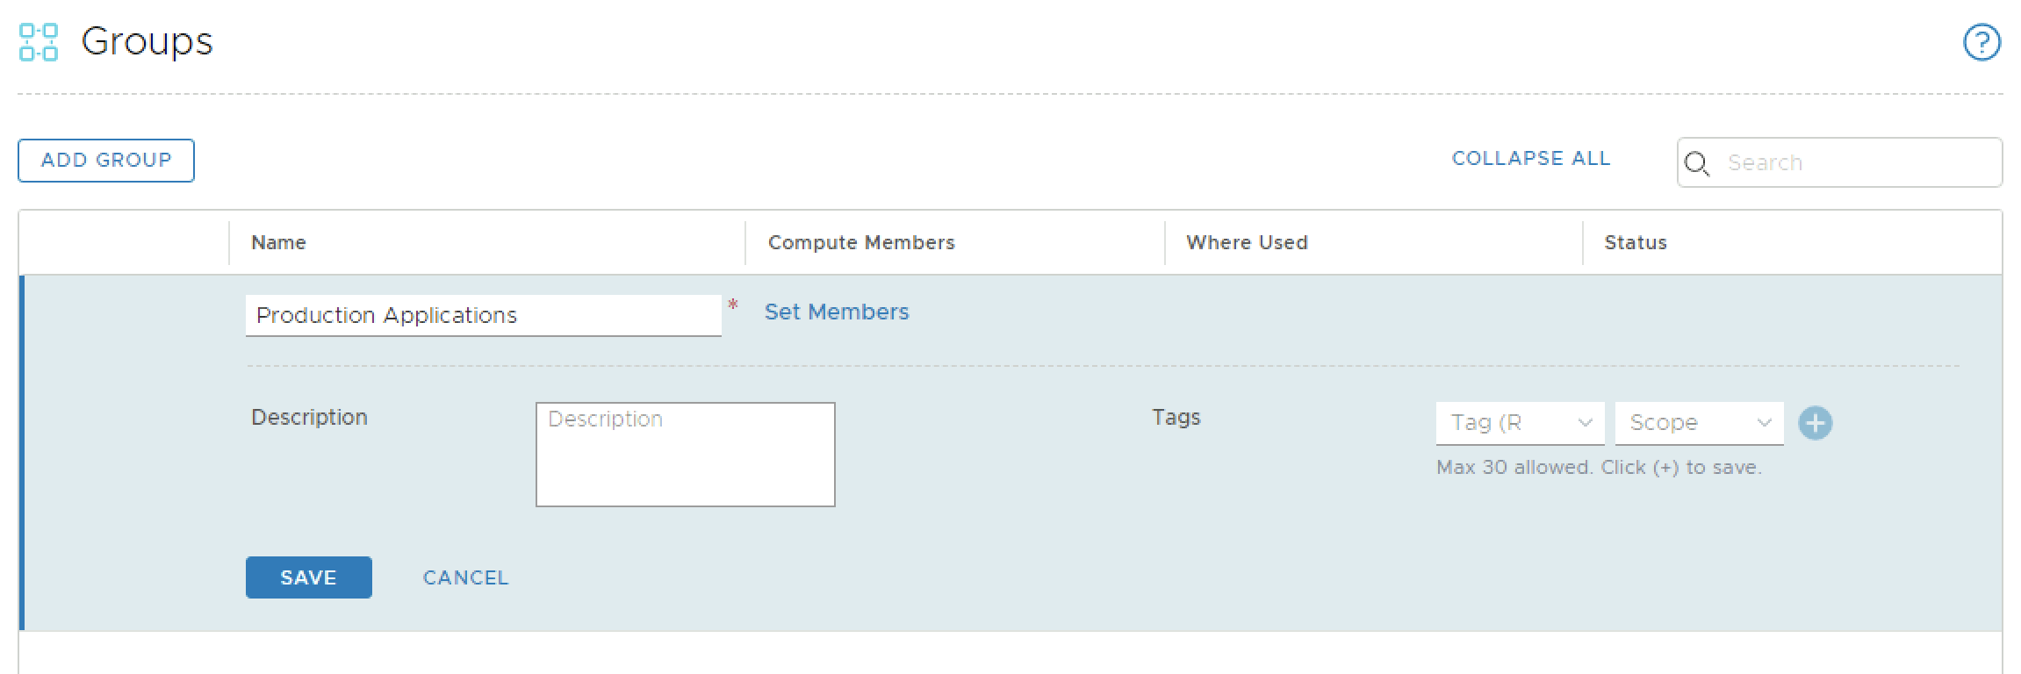Viewport: 2021px width, 674px height.
Task: Sort by the Name column header
Action: 278,243
